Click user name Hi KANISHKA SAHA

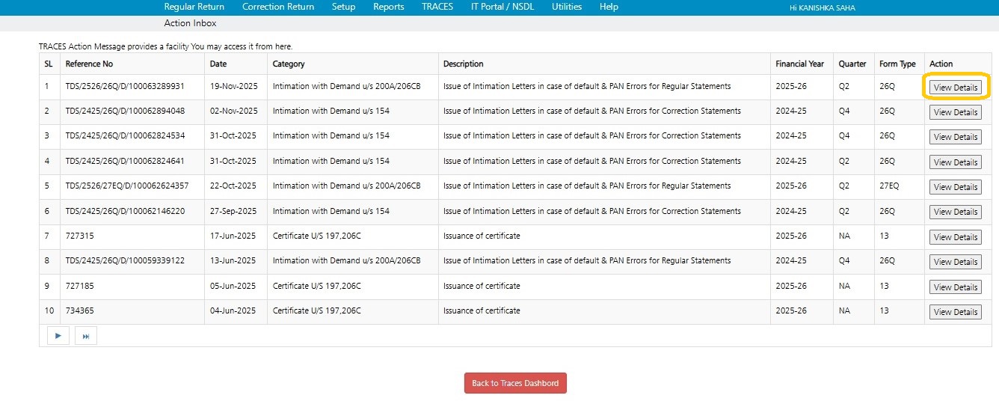[822, 7]
